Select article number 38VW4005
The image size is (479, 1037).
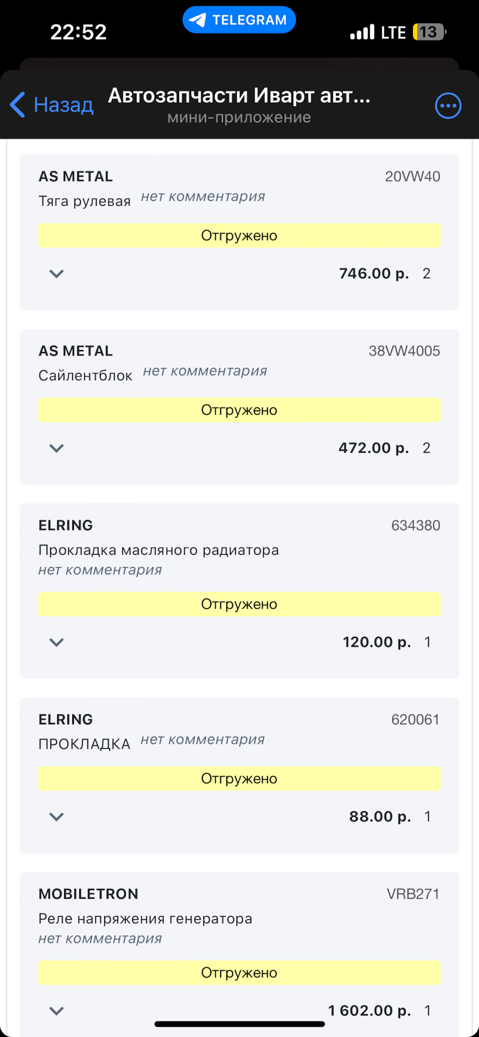[404, 351]
